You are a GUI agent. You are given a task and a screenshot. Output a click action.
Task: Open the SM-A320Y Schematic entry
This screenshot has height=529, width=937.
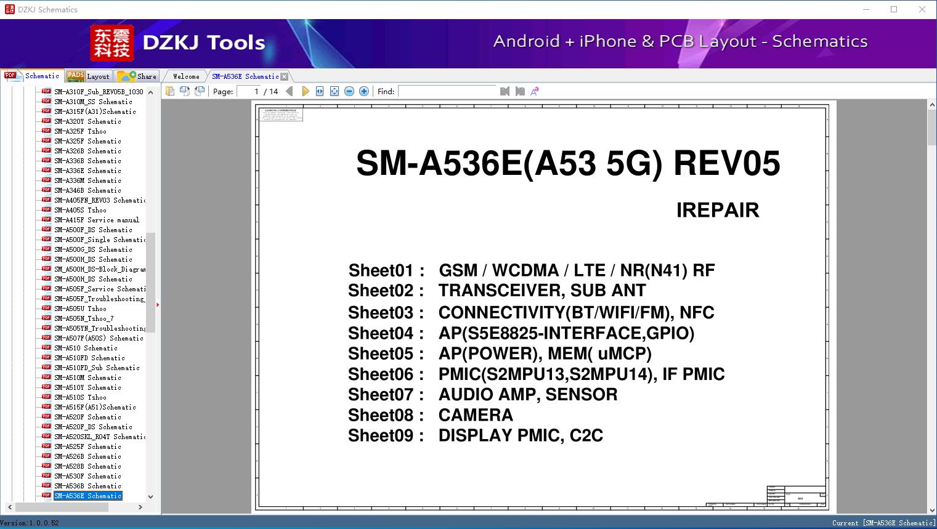(x=87, y=121)
